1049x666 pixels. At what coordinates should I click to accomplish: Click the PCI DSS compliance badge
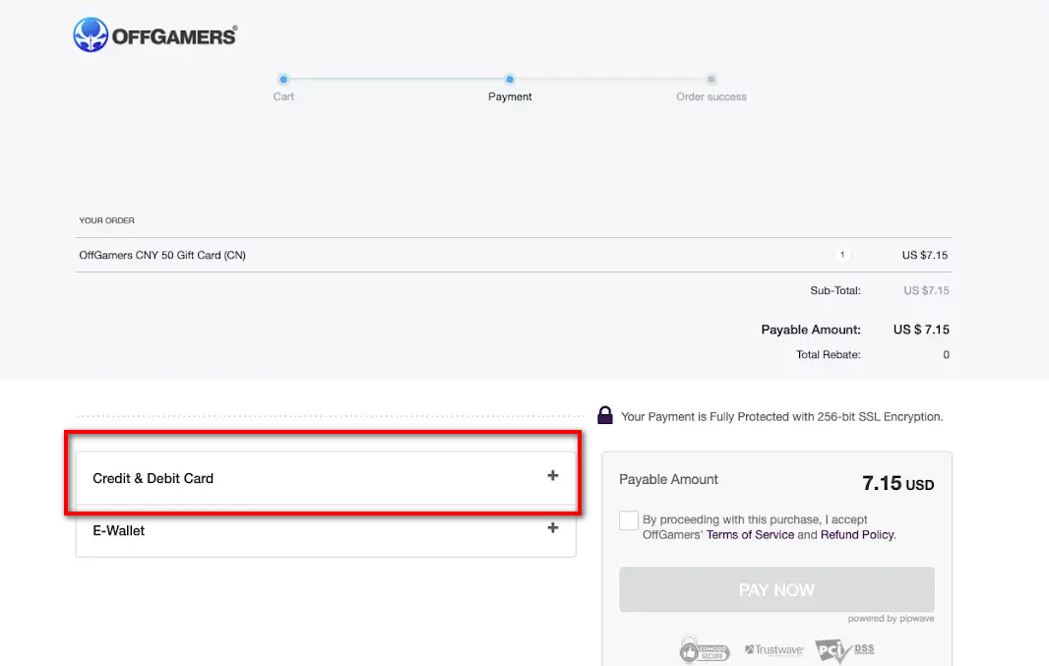(x=844, y=650)
